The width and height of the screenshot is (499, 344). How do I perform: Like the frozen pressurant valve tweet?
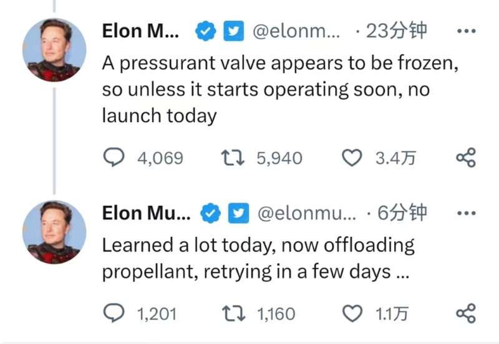[353, 158]
